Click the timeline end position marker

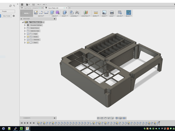pyautogui.click(x=159, y=123)
